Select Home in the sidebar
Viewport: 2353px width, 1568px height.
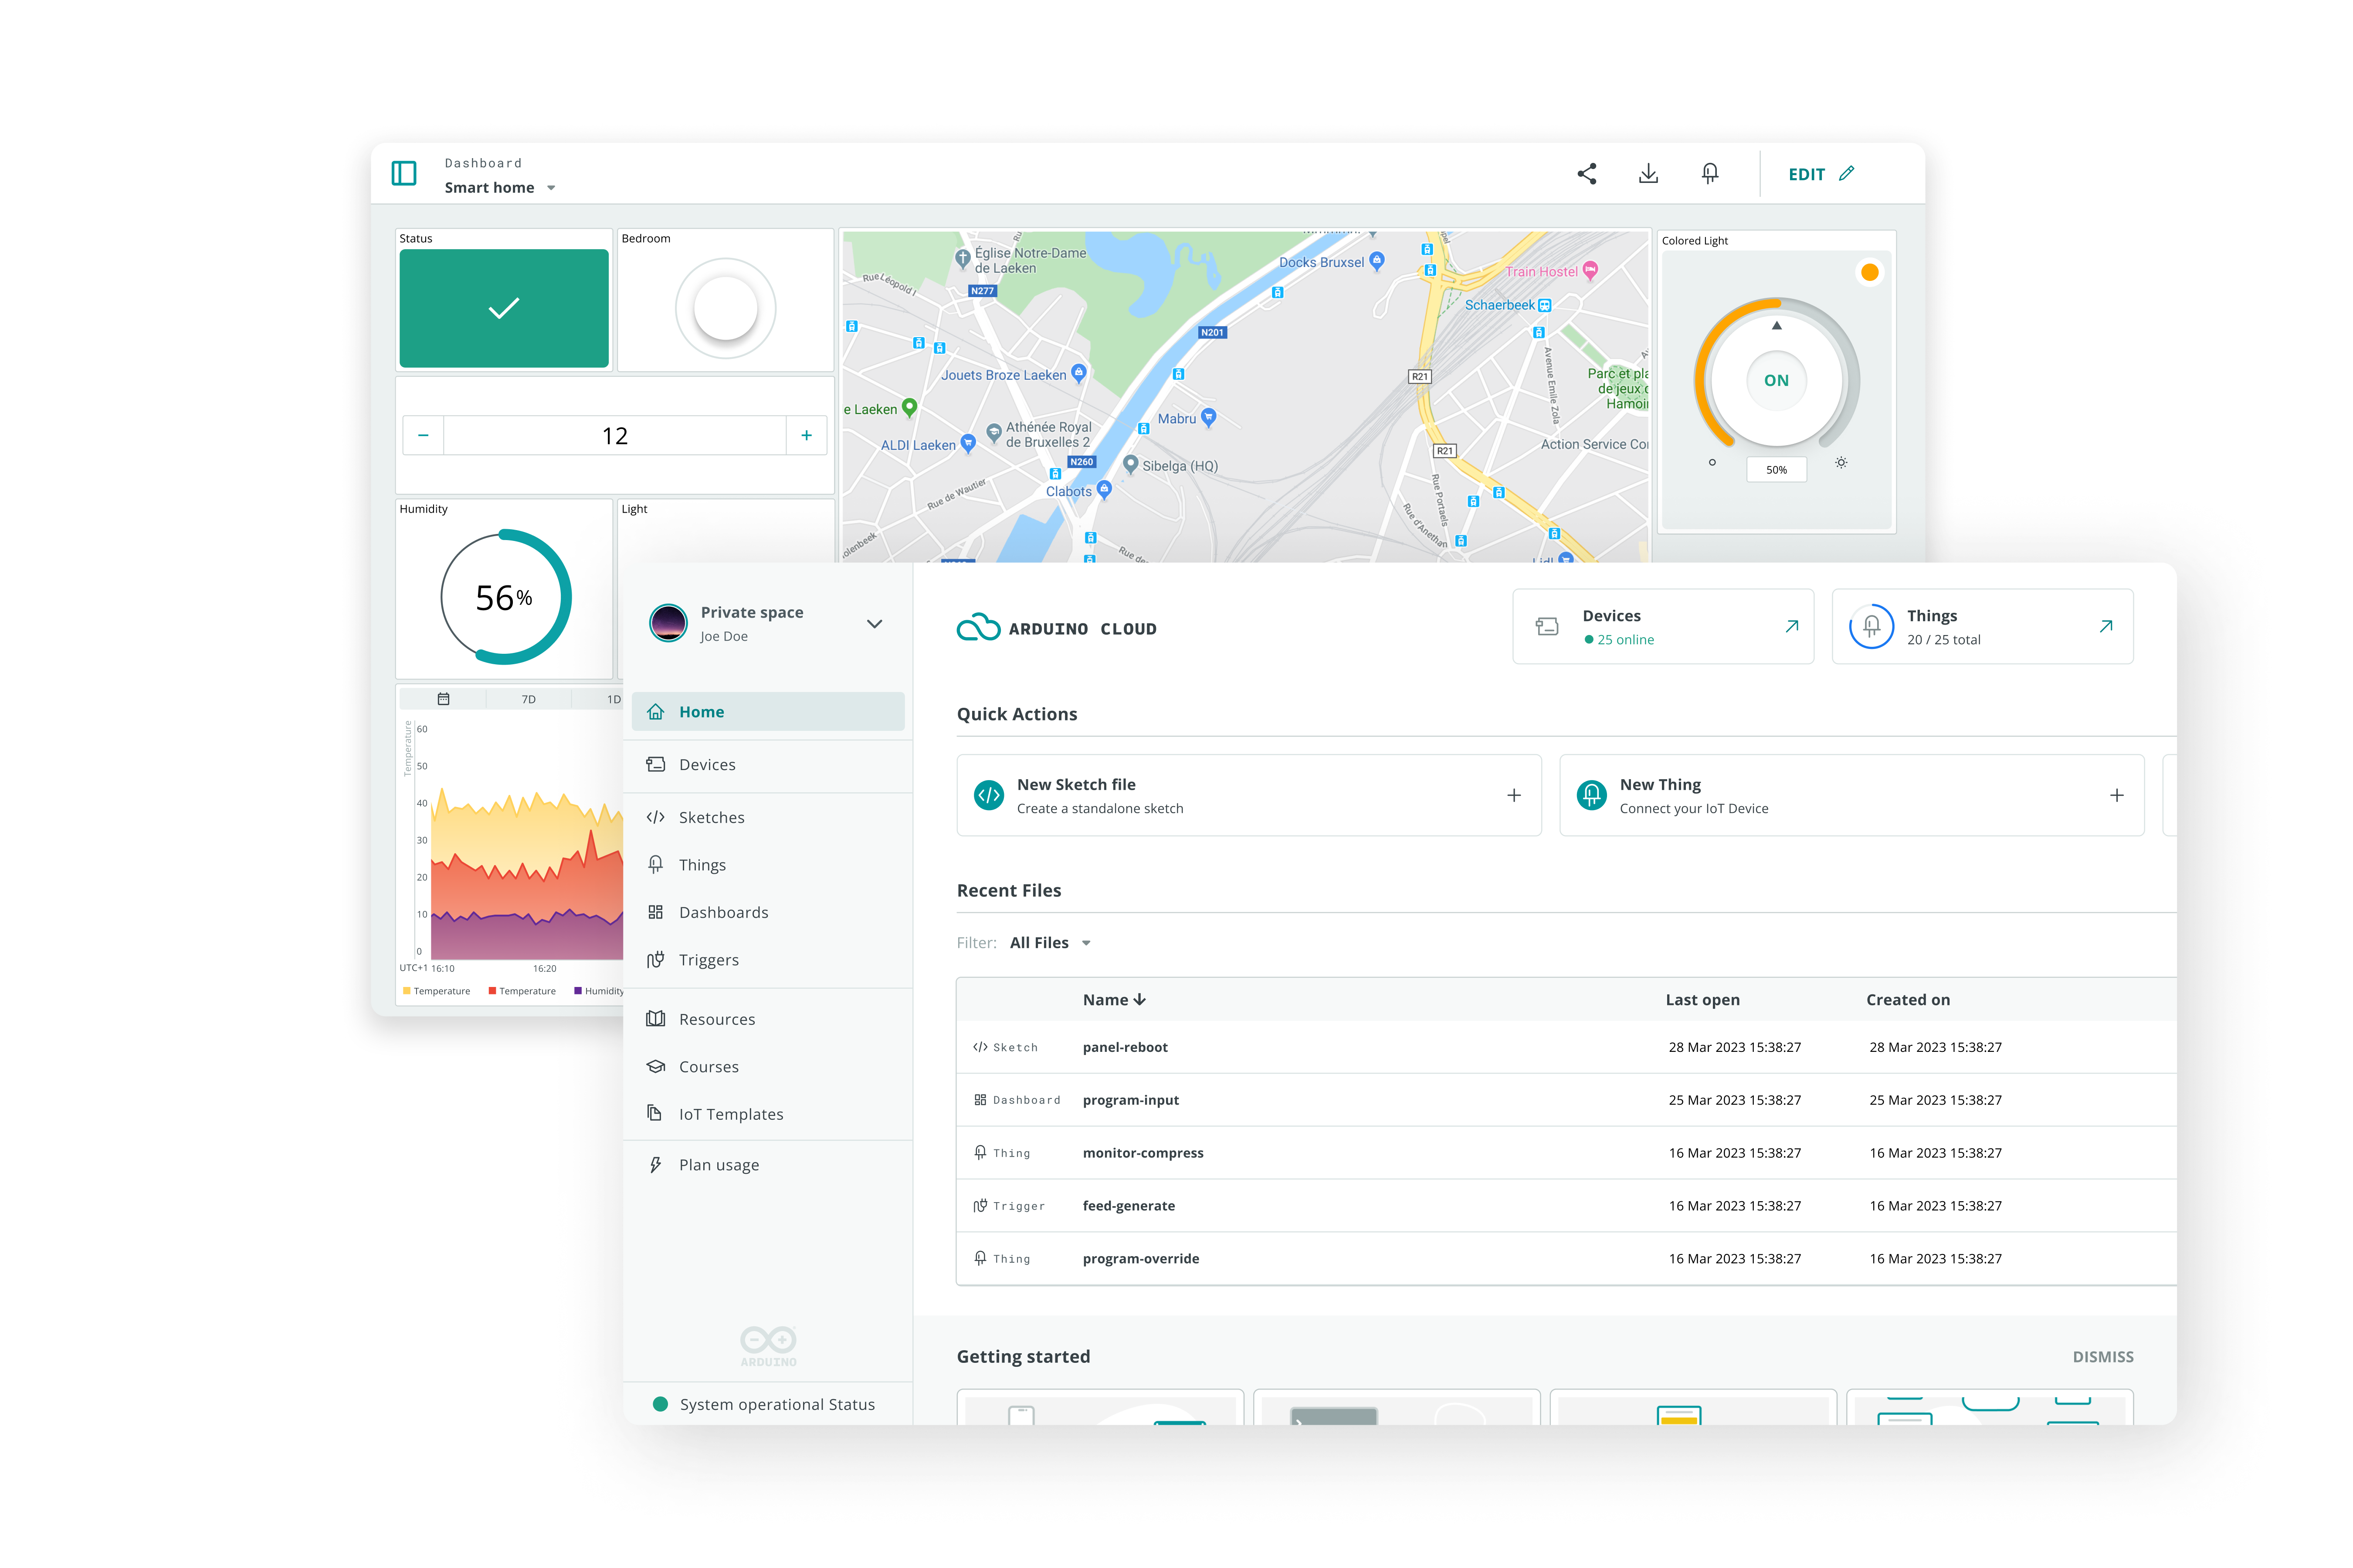[x=768, y=712]
